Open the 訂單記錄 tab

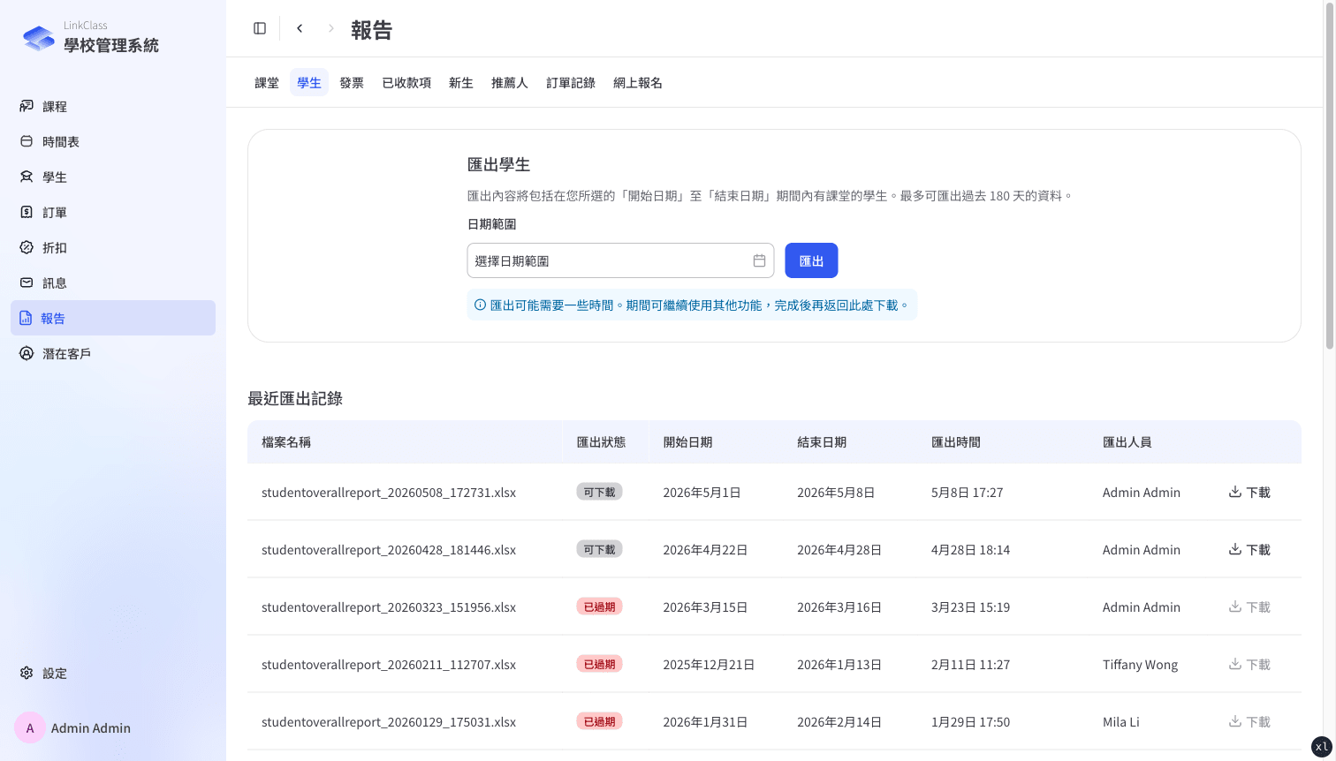tap(571, 82)
